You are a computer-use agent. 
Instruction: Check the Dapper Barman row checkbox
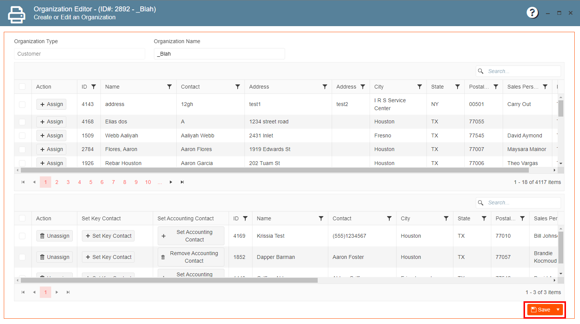pos(22,257)
